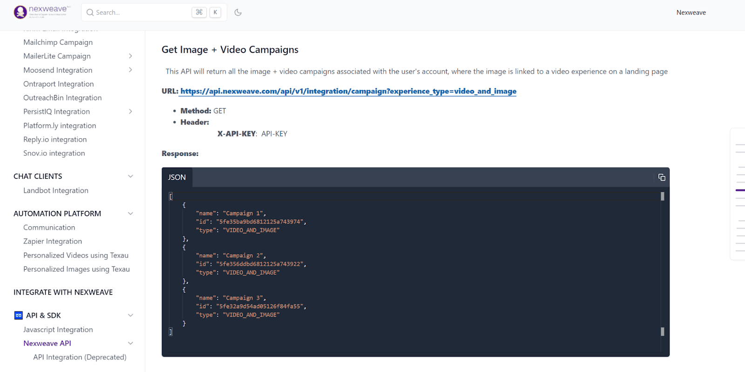This screenshot has width=745, height=372.
Task: Go to OutreachBin Integration
Action: coord(62,98)
